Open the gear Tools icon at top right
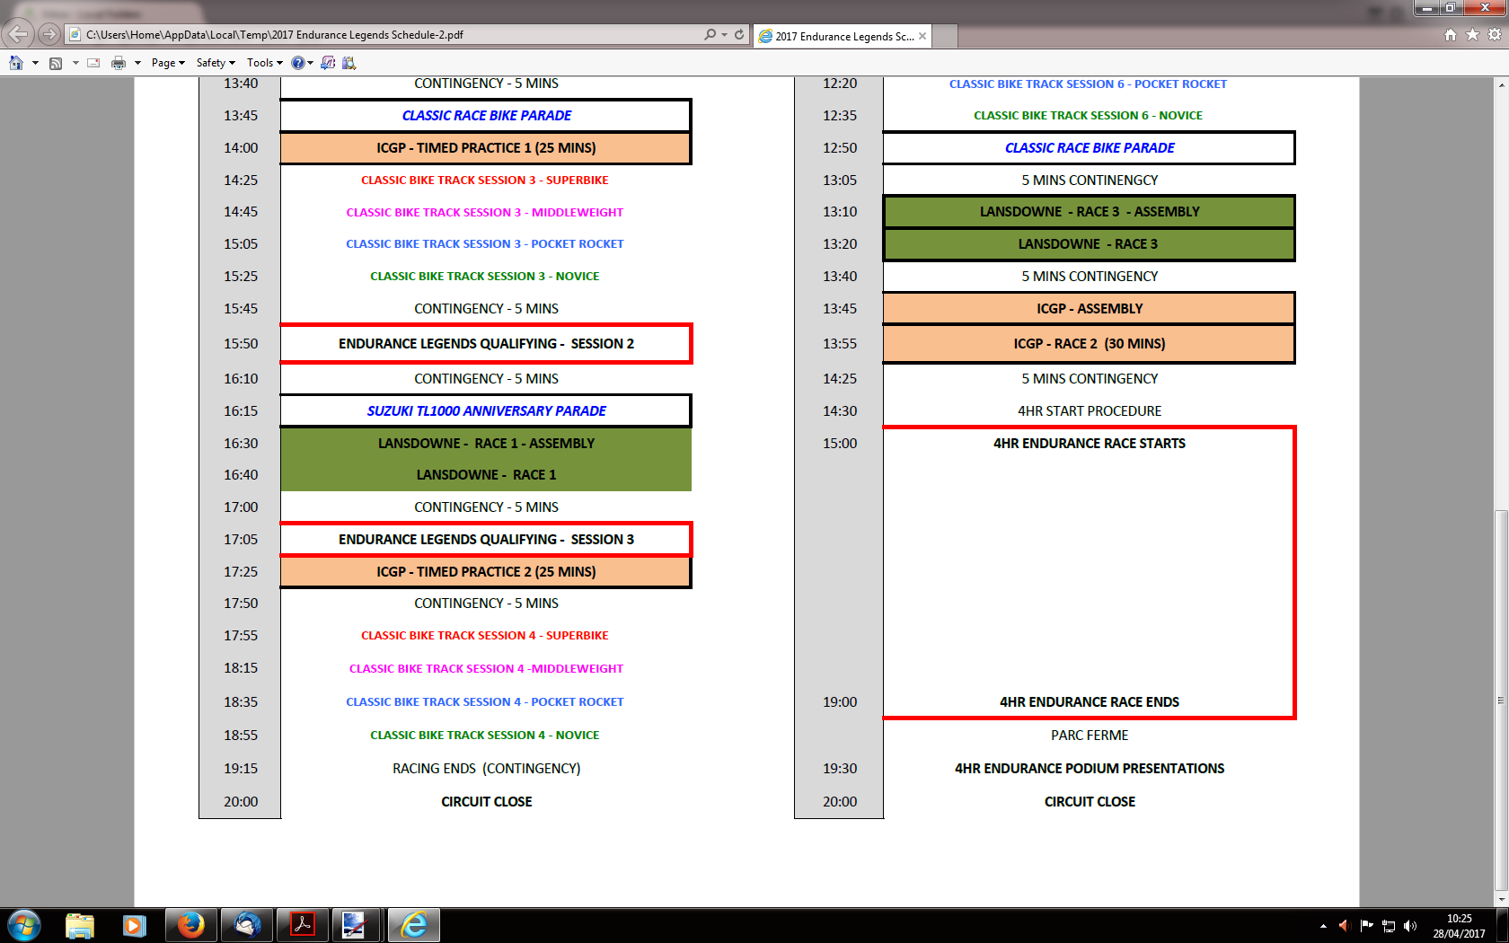The width and height of the screenshot is (1509, 943). tap(1495, 34)
